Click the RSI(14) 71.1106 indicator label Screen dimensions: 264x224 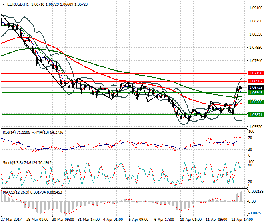point(16,132)
